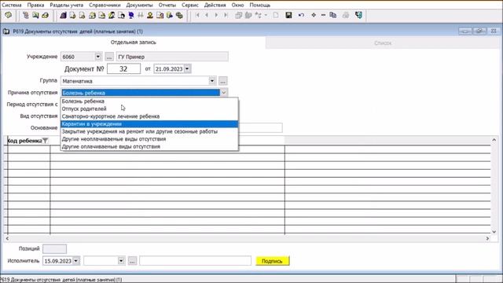Choose 'Санаторно-курортное лечение ребенка' option
The width and height of the screenshot is (503, 283).
[149, 116]
